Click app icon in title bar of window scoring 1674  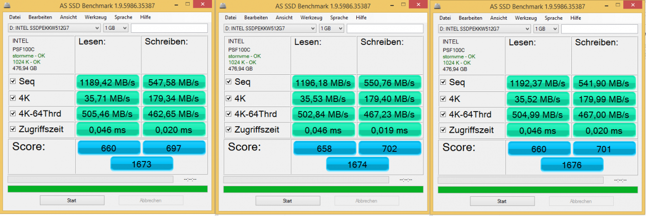(222, 7)
